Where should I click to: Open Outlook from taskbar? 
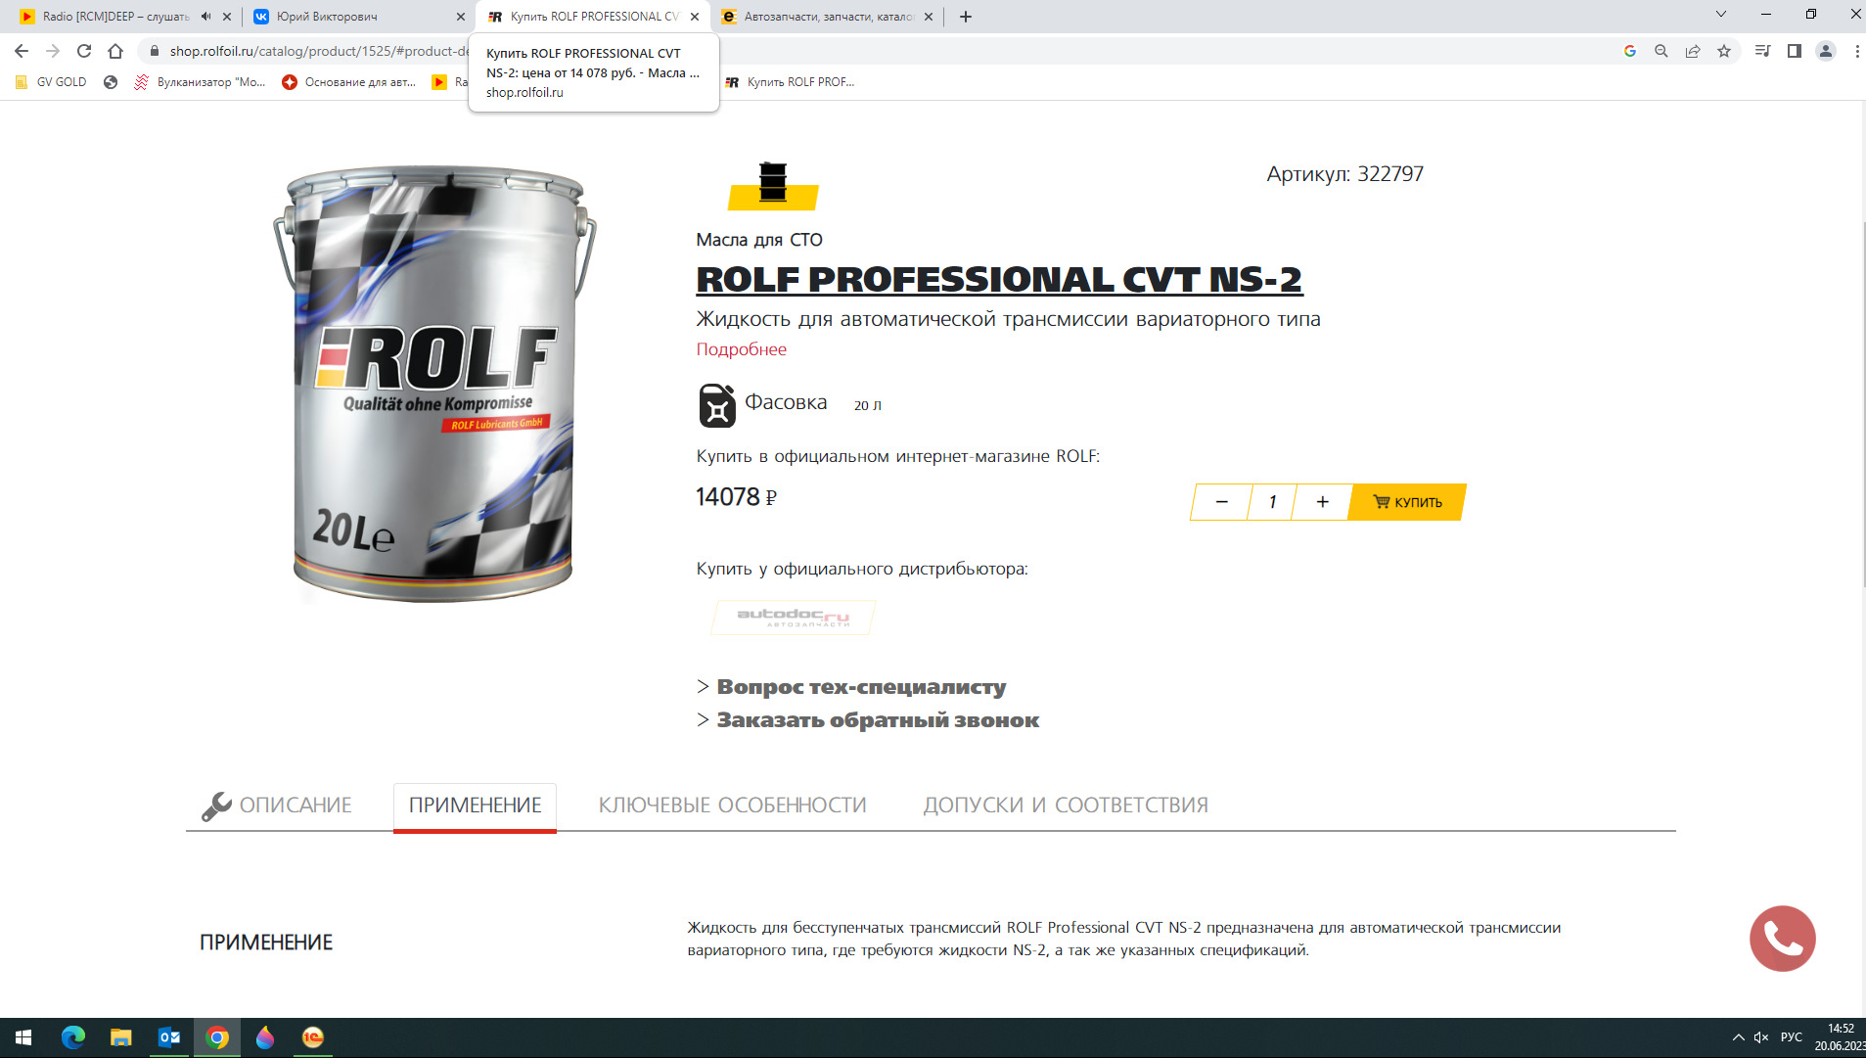point(169,1037)
